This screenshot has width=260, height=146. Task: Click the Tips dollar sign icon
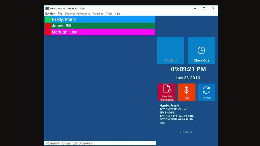(x=186, y=90)
